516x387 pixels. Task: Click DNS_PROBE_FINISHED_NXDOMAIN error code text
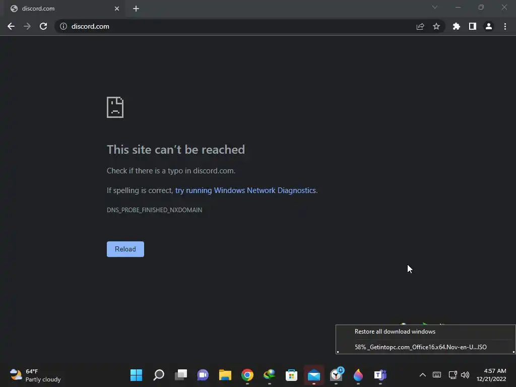click(x=154, y=210)
